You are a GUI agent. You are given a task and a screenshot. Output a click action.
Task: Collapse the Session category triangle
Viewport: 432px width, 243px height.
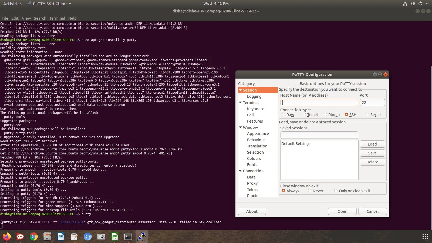click(x=240, y=90)
